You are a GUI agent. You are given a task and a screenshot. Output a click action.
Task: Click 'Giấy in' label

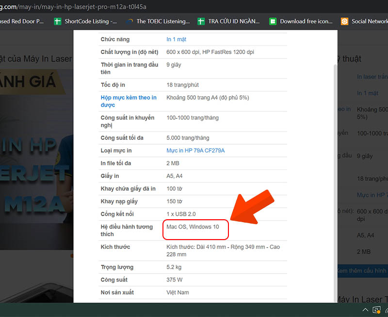[x=110, y=176]
